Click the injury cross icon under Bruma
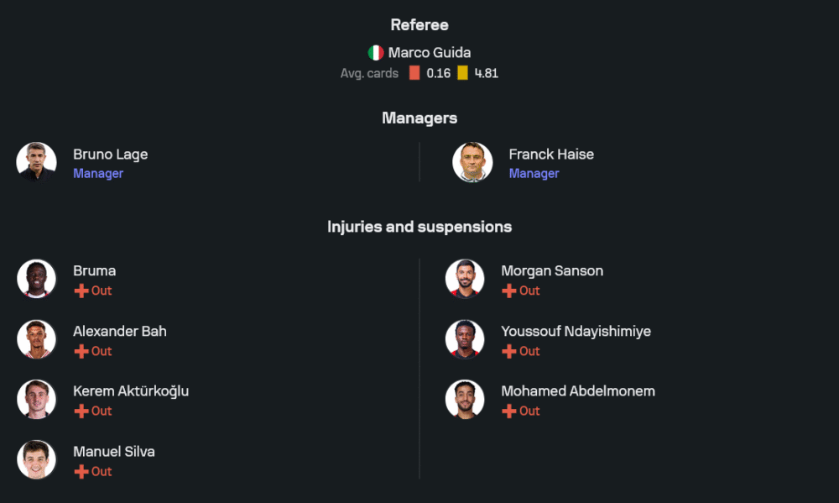 point(81,291)
